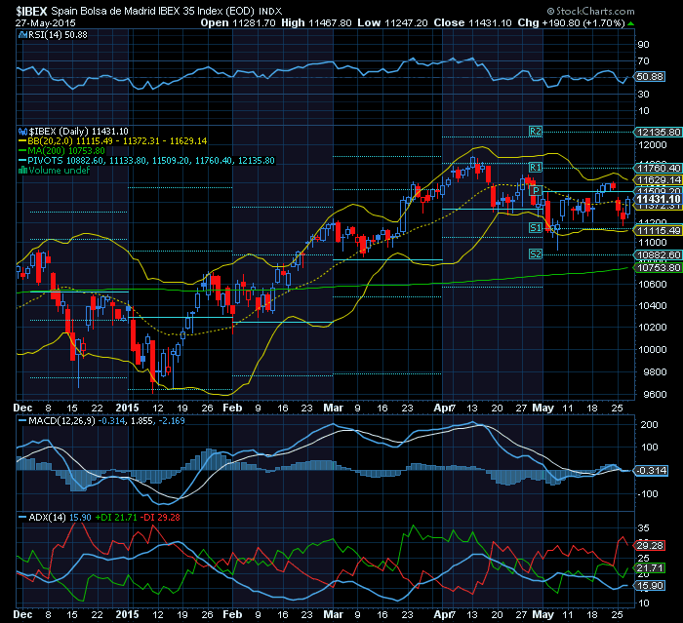Click the 10753.80 moving average price tag
Screen dimensions: 683x623
click(659, 267)
